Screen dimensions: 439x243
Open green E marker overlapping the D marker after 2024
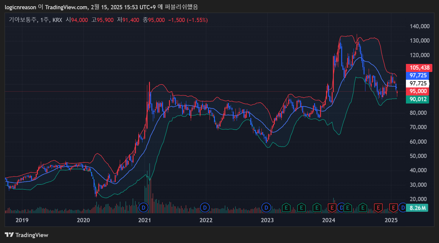(348, 207)
